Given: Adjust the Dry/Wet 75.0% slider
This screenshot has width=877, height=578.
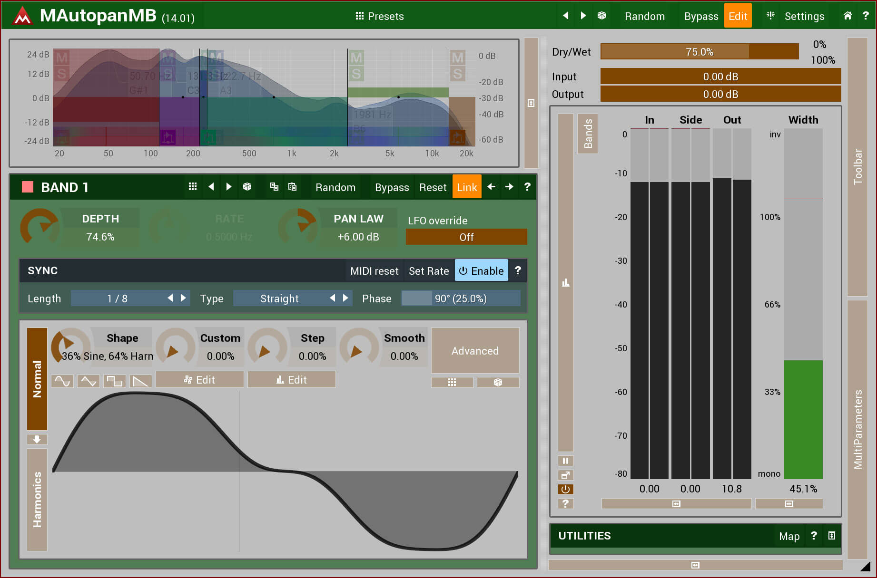Looking at the screenshot, I should tap(700, 51).
